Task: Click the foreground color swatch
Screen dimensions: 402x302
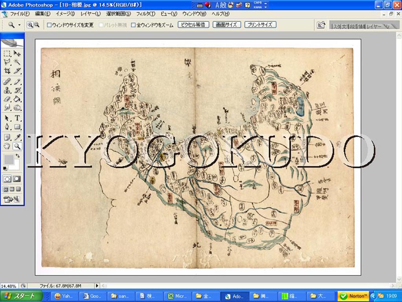Action: pos(9,160)
